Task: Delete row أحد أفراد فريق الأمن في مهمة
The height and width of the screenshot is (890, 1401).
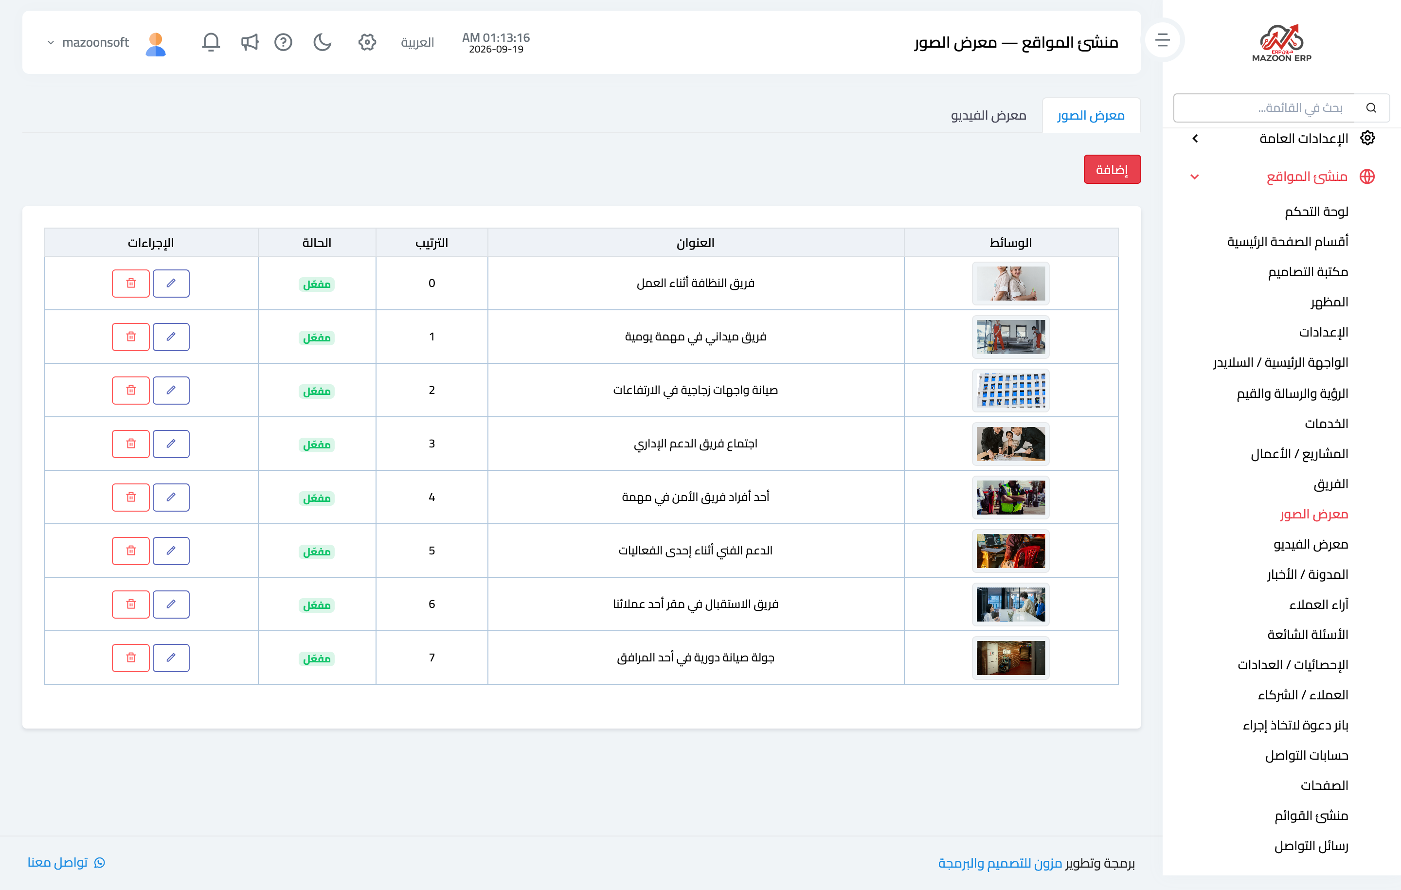Action: 131,498
